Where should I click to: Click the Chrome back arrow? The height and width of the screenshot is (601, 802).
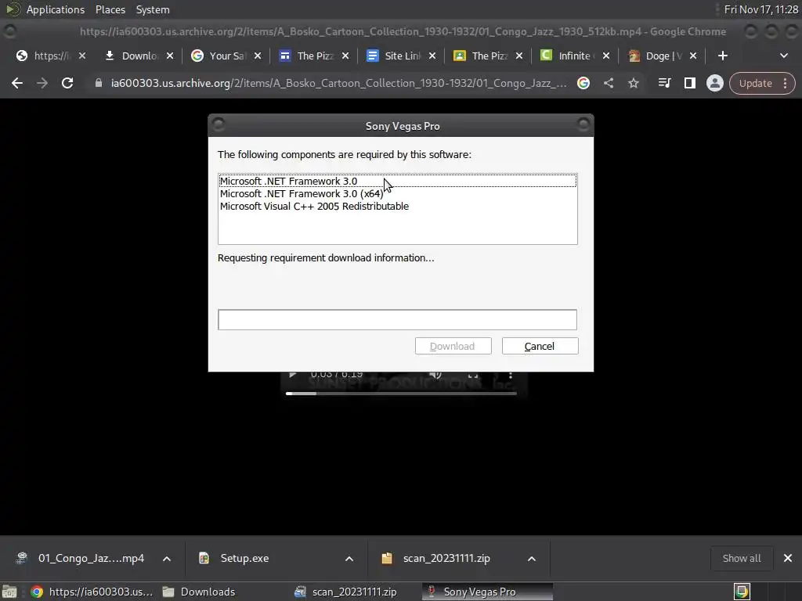coord(17,83)
